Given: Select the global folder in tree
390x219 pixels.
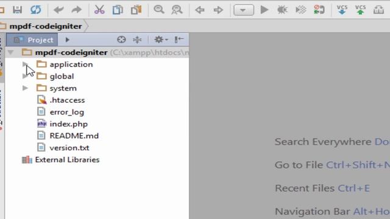Looking at the screenshot, I should 62,76.
